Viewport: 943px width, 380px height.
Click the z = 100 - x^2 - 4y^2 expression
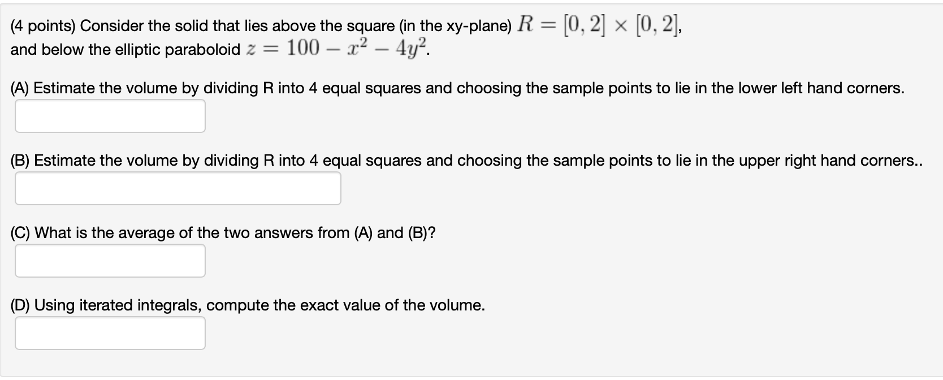click(336, 47)
